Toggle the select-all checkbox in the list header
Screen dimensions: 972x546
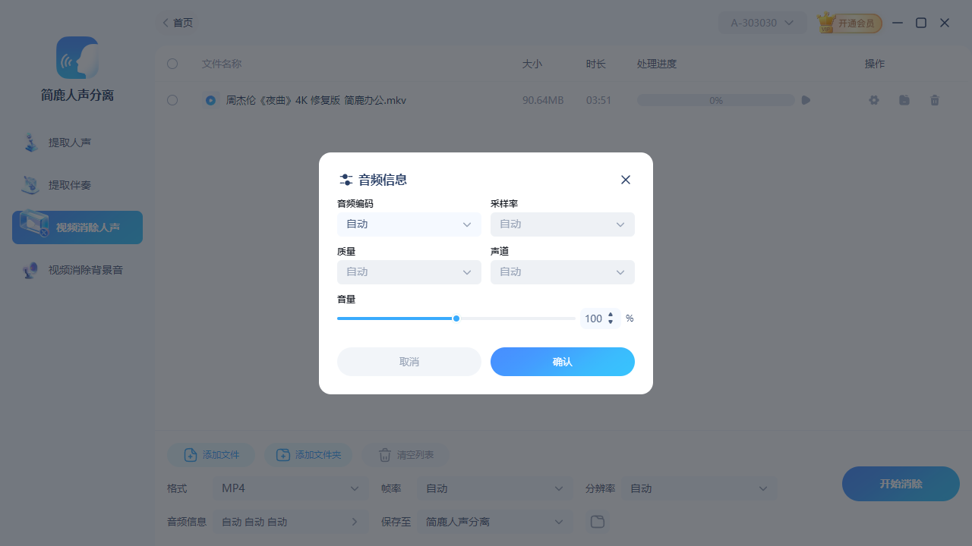(x=172, y=64)
